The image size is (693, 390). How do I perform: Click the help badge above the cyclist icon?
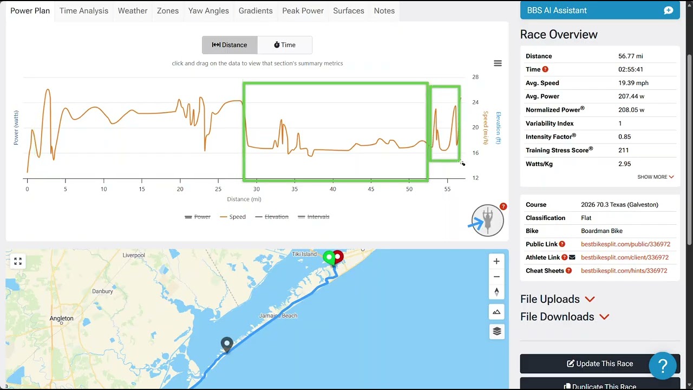click(x=503, y=206)
